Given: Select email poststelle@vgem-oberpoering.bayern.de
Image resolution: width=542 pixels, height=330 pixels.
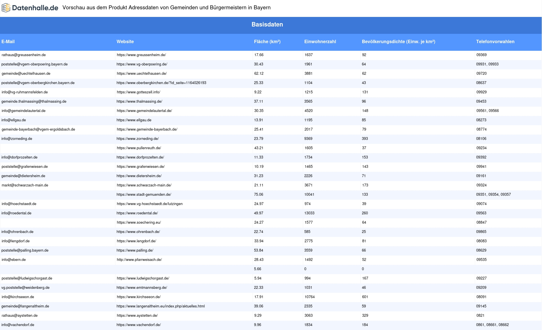Looking at the screenshot, I should pyautogui.click(x=34, y=64).
